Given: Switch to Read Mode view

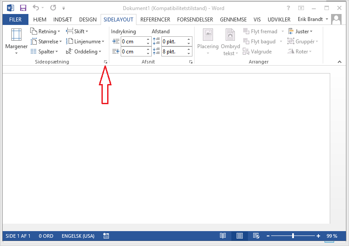Looking at the screenshot, I should point(223,236).
